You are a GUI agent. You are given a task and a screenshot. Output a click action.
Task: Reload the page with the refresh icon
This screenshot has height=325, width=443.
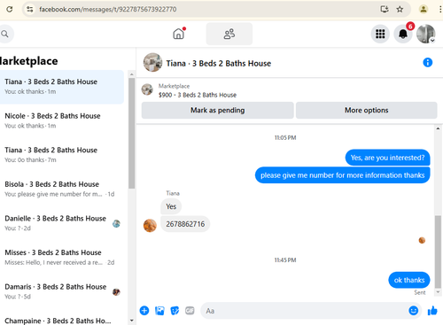click(x=9, y=9)
